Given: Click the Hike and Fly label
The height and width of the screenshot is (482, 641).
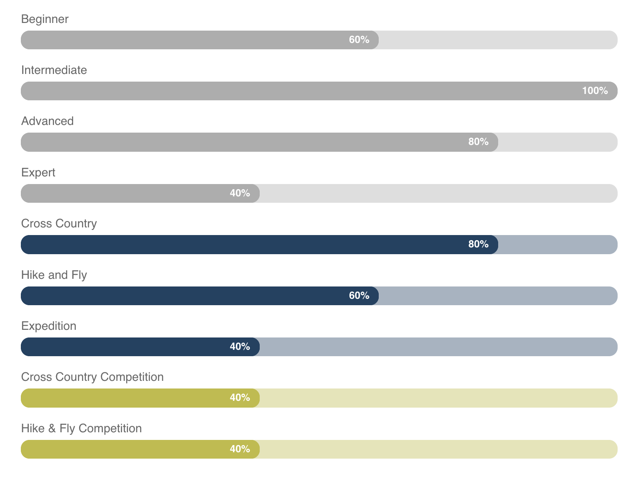Looking at the screenshot, I should pyautogui.click(x=54, y=275).
